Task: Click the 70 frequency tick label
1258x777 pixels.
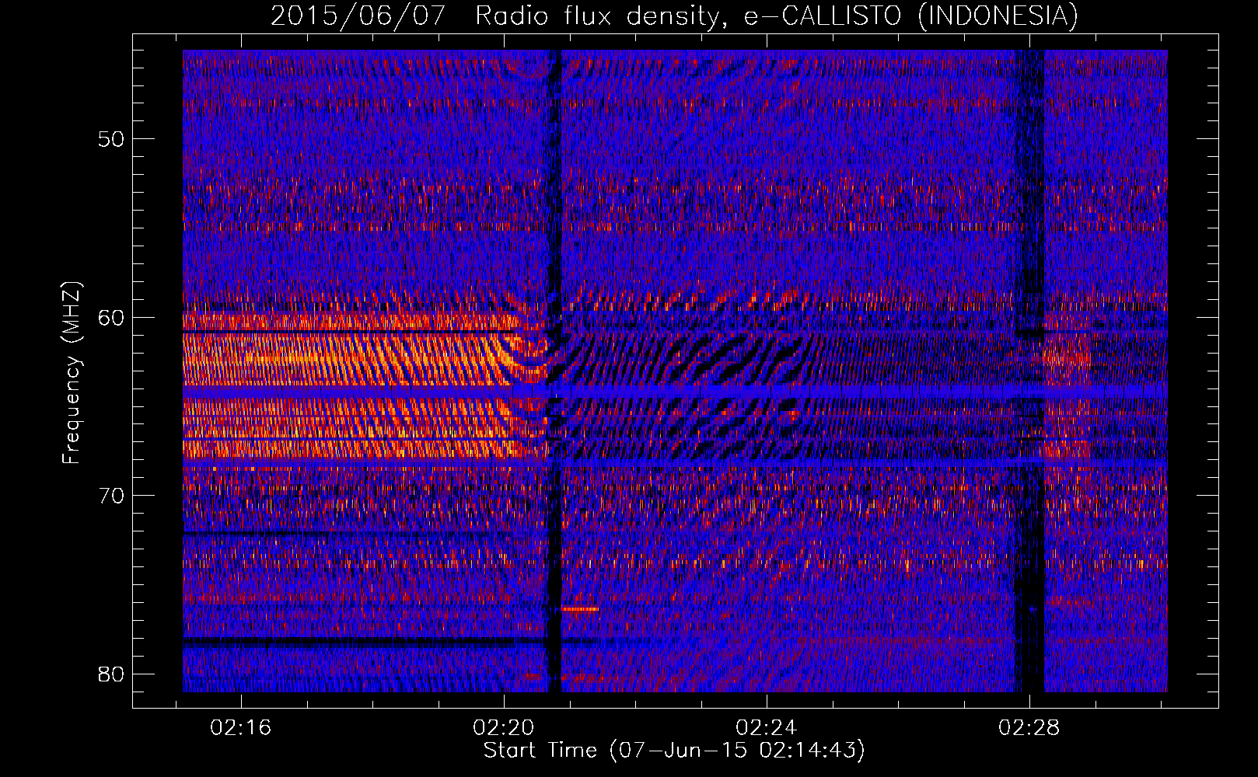Action: [111, 495]
